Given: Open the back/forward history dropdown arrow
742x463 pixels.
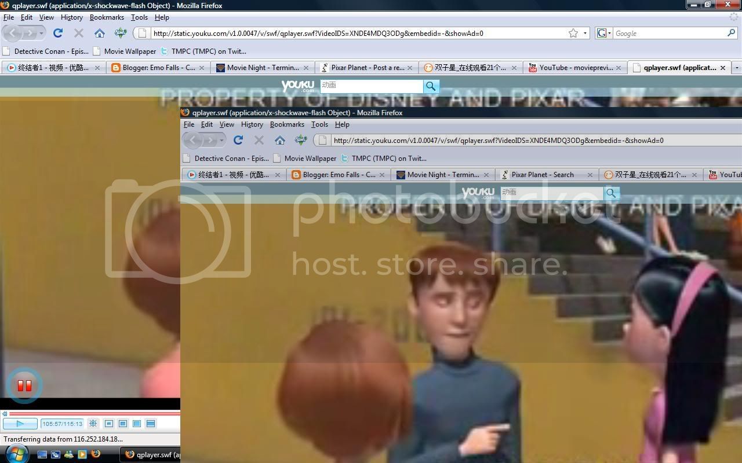Looking at the screenshot, I should (x=41, y=33).
